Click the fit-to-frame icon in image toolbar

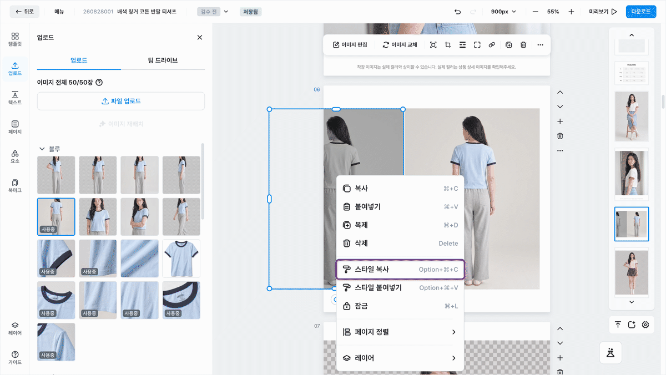433,45
